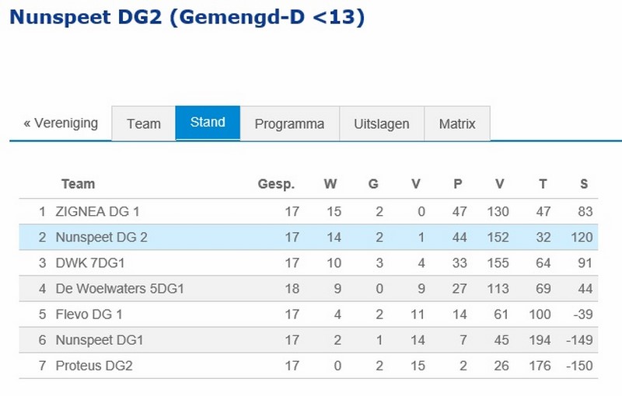Image resolution: width=622 pixels, height=396 pixels.
Task: Click the Team column header
Action: [x=79, y=184]
